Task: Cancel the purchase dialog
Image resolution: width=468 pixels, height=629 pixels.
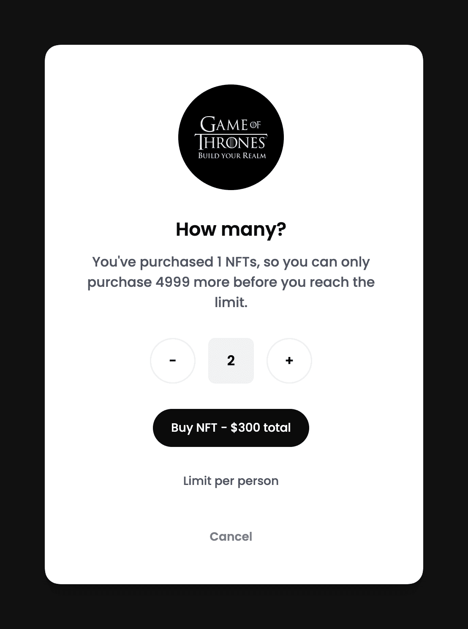Action: (x=231, y=536)
